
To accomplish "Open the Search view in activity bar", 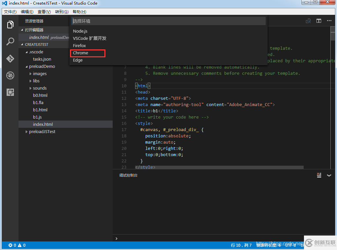I will [x=10, y=42].
